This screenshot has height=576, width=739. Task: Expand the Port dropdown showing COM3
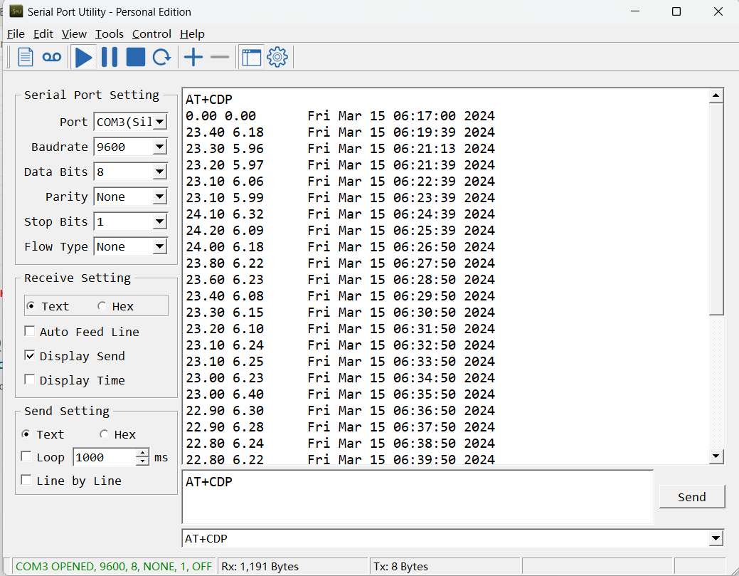[x=160, y=122]
